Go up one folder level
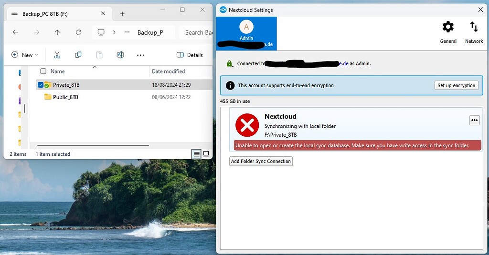This screenshot has height=255, width=489. [57, 32]
